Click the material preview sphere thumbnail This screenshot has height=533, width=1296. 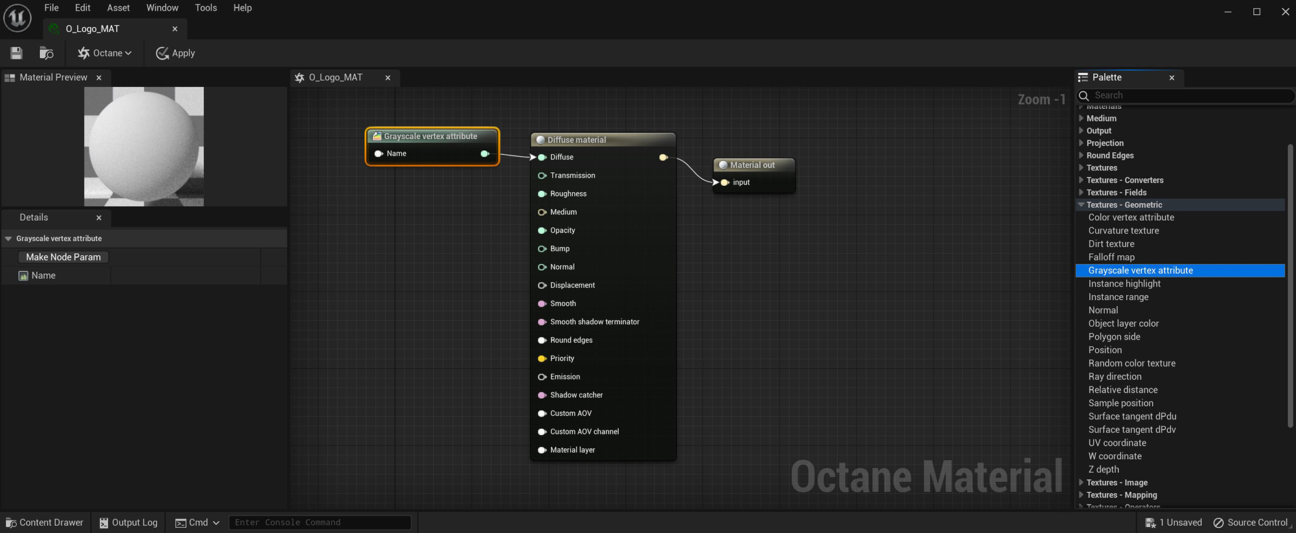point(144,147)
